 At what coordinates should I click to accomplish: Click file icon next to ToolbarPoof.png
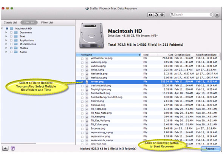coord(87,93)
